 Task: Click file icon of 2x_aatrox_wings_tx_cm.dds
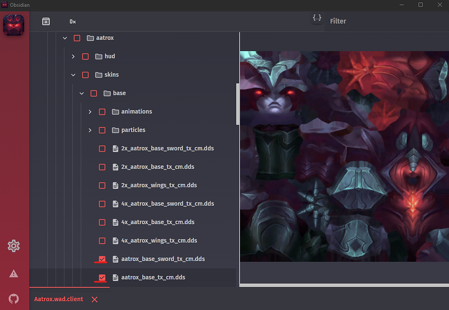115,185
